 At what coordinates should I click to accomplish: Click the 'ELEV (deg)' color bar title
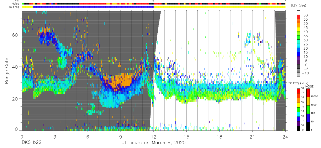298,5
